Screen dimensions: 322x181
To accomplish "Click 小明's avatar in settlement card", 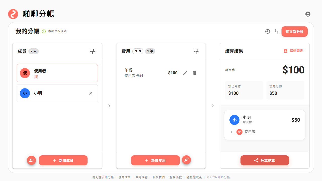I will tap(234, 120).
